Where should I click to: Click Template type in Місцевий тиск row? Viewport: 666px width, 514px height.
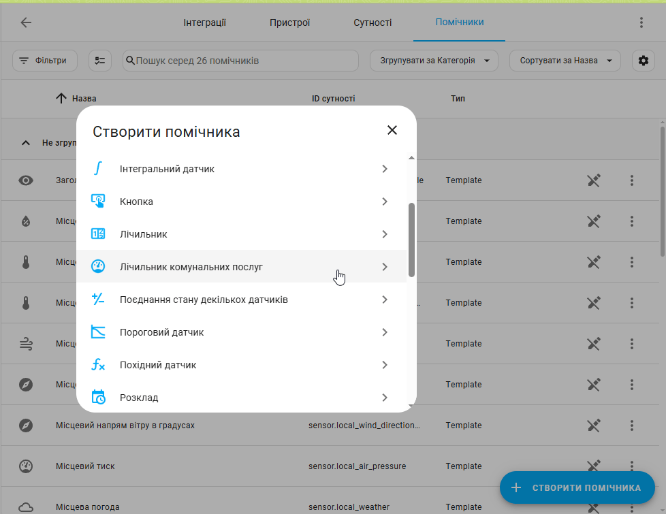463,466
